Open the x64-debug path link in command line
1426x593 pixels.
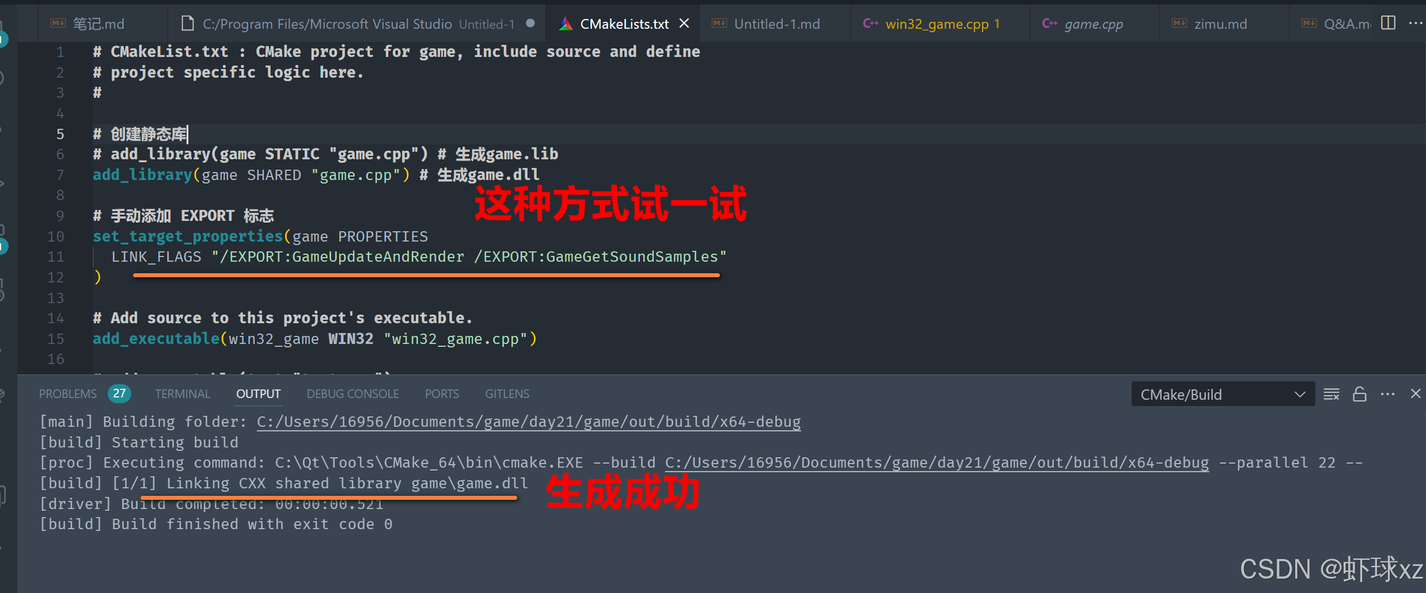point(937,463)
